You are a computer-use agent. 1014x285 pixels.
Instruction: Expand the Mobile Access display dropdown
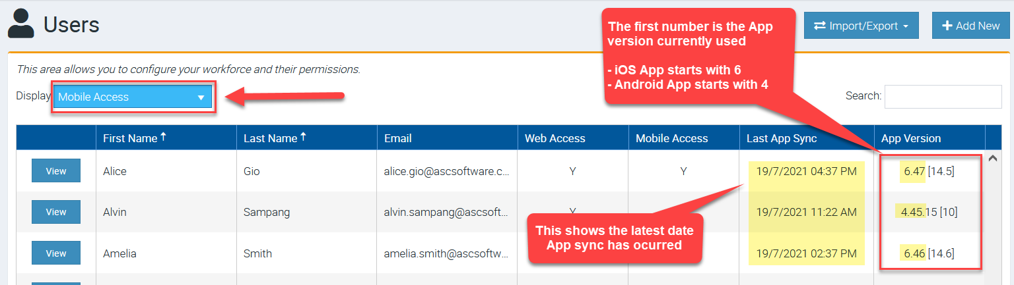click(133, 97)
